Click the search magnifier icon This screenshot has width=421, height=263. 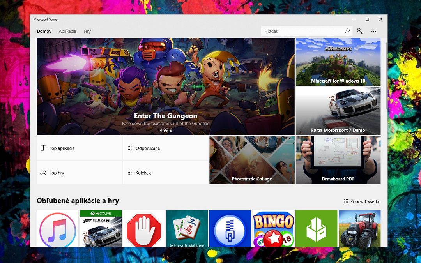[347, 31]
